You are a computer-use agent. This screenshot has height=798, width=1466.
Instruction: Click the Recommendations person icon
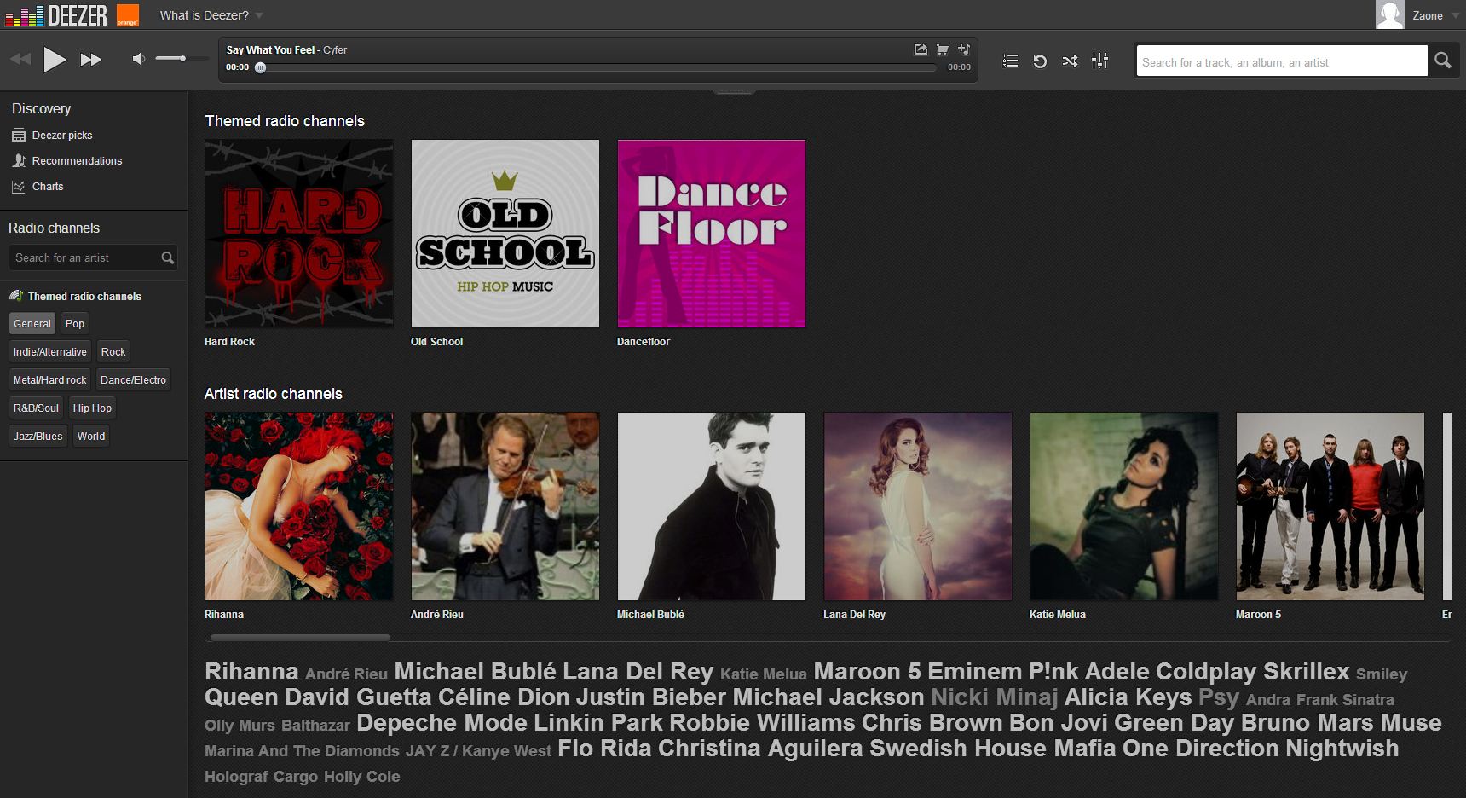click(x=19, y=160)
